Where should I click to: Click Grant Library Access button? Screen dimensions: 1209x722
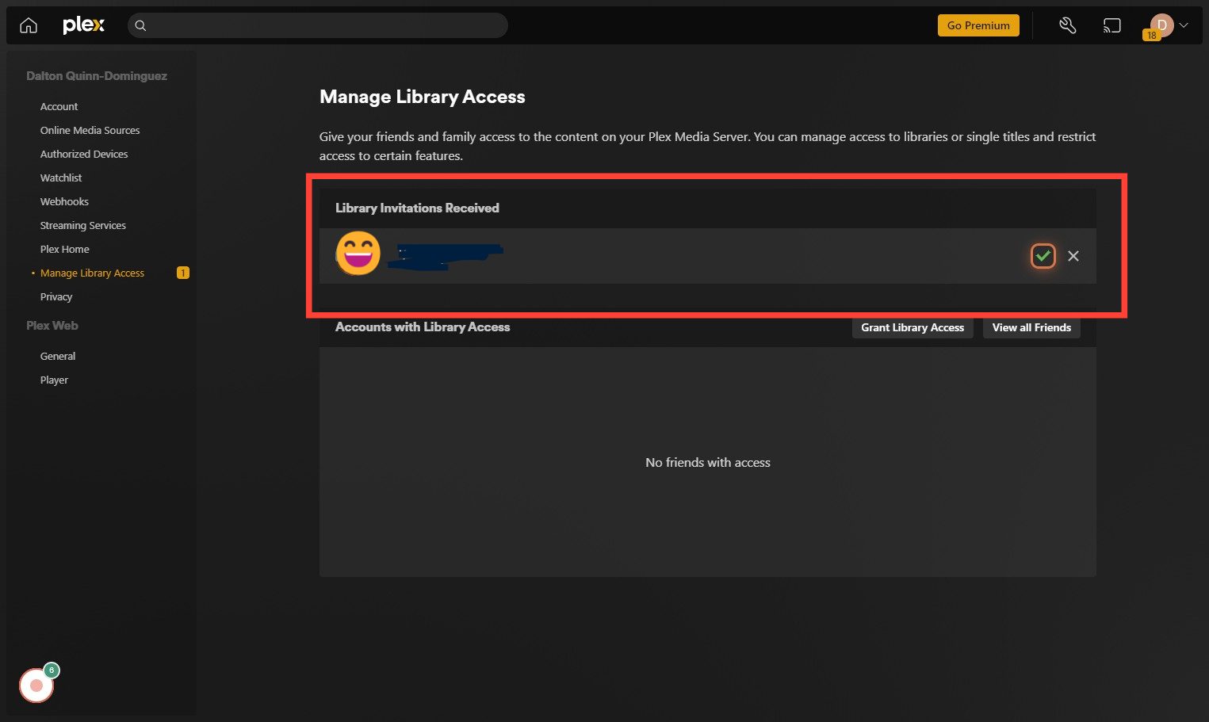[x=912, y=327]
